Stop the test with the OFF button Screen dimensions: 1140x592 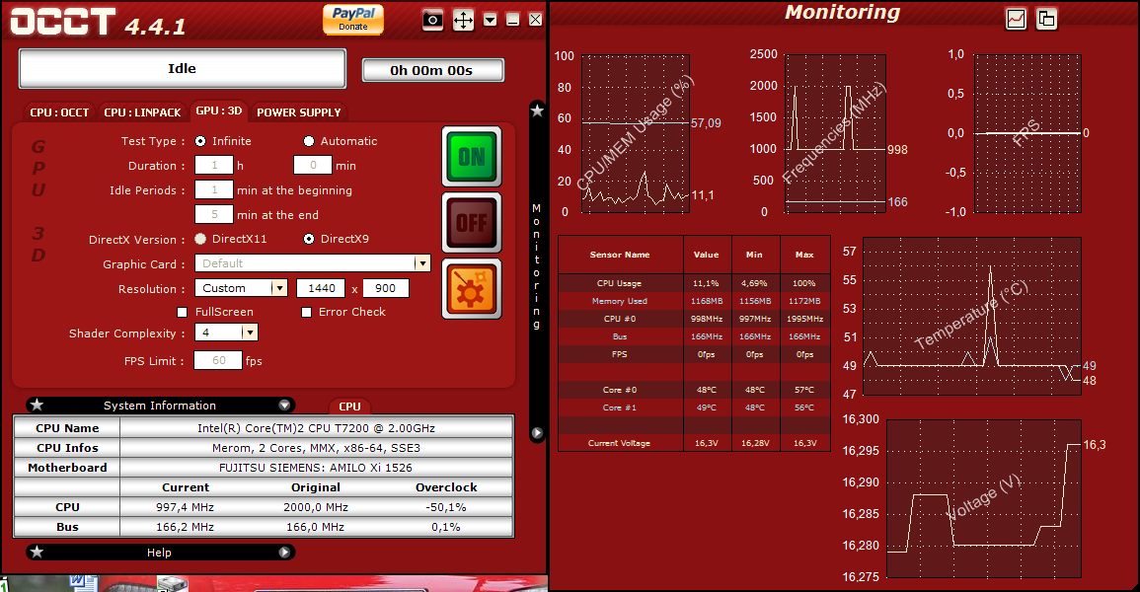tap(472, 222)
